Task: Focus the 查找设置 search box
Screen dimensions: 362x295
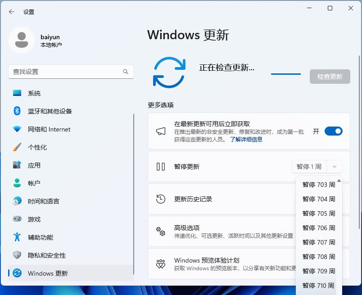Action: pyautogui.click(x=71, y=72)
